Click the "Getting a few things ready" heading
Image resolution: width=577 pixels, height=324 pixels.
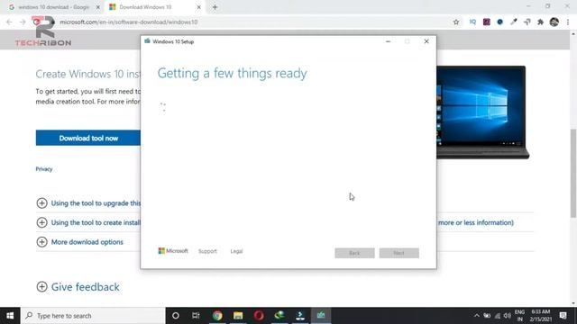point(233,74)
